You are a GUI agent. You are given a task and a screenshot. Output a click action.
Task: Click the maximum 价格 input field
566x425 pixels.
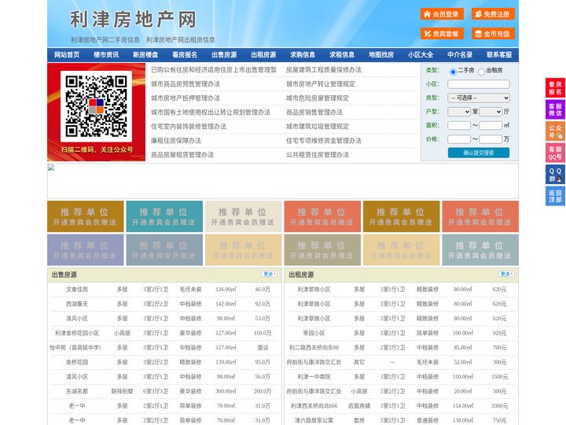point(491,139)
